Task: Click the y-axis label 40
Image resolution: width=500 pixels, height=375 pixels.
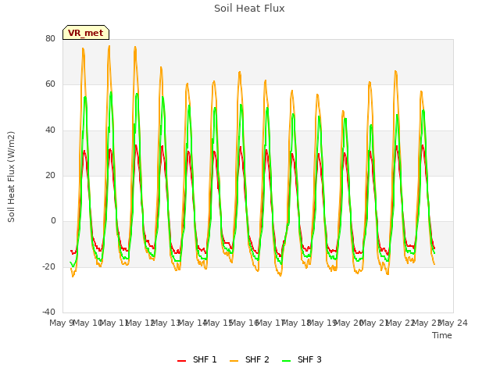Action: pyautogui.click(x=50, y=130)
